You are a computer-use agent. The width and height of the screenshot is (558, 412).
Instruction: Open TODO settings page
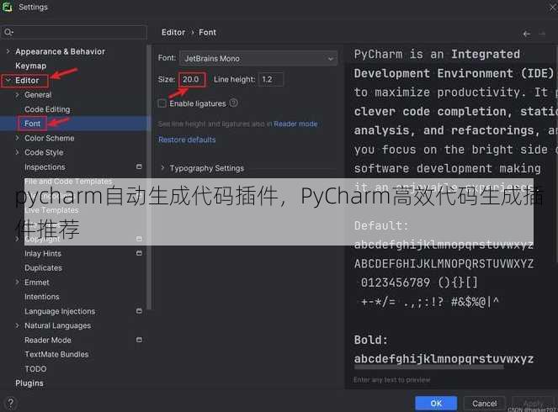pyautogui.click(x=35, y=369)
